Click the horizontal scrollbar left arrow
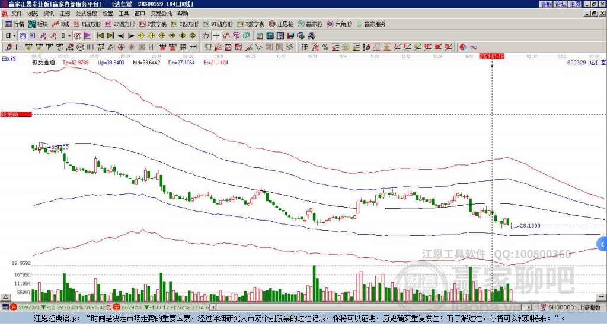The width and height of the screenshot is (607, 324). (213, 307)
